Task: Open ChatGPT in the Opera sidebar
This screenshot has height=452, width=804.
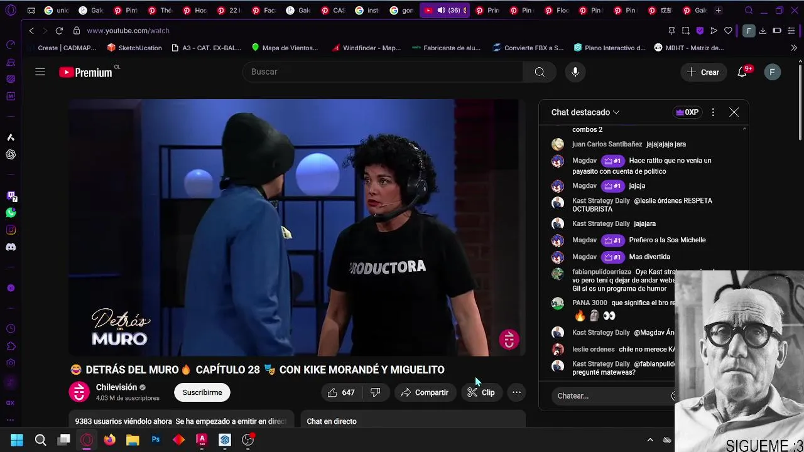Action: click(x=11, y=154)
